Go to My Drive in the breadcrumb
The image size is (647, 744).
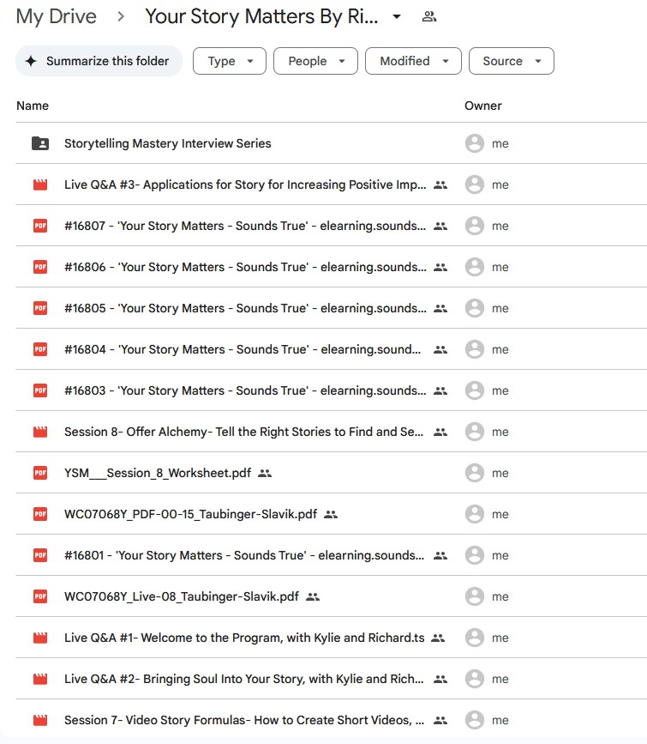coord(57,16)
